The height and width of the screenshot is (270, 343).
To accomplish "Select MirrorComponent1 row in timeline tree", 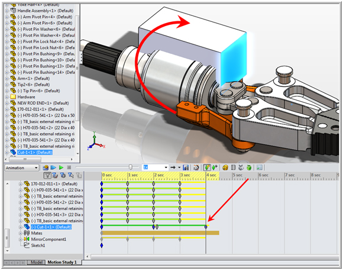I will pyautogui.click(x=48, y=239).
